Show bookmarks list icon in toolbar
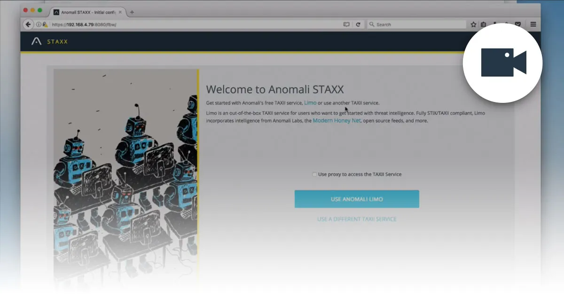The height and width of the screenshot is (296, 564). [x=483, y=24]
